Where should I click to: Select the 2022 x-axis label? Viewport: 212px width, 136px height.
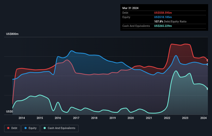167,118
